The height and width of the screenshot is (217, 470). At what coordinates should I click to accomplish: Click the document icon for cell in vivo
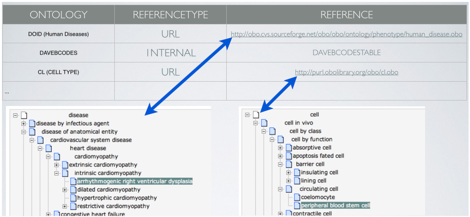pos(264,123)
